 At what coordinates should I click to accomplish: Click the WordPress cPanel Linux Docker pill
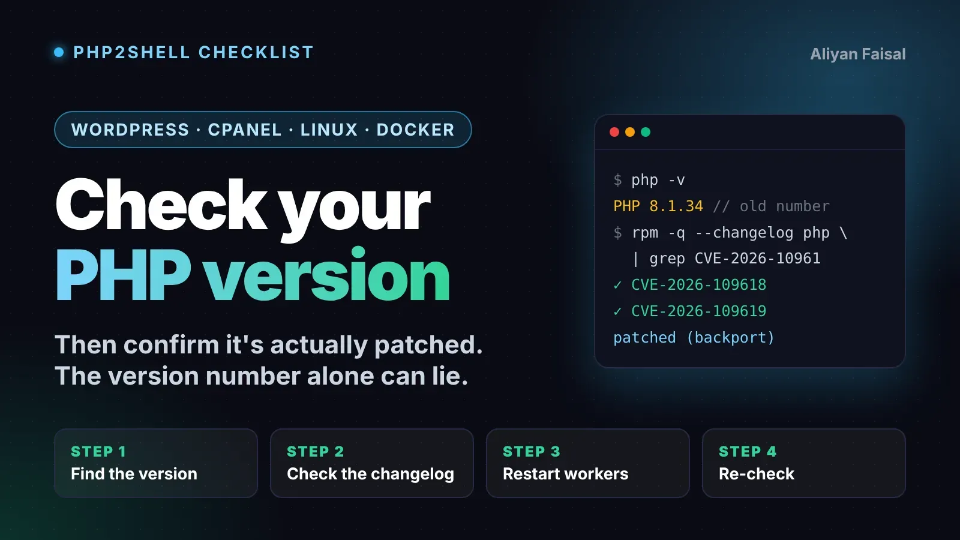click(263, 130)
